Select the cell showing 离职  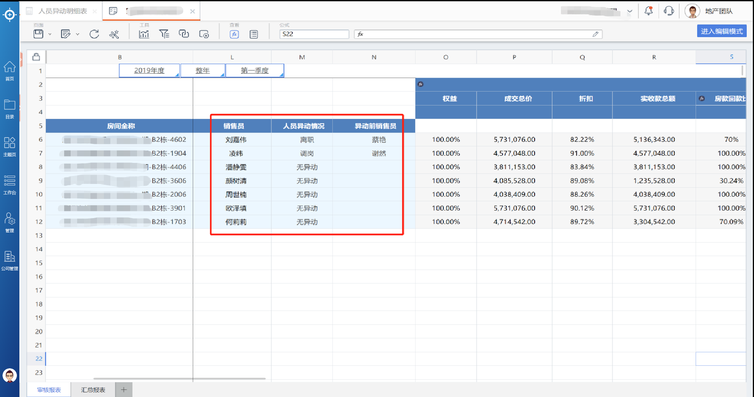coord(302,140)
